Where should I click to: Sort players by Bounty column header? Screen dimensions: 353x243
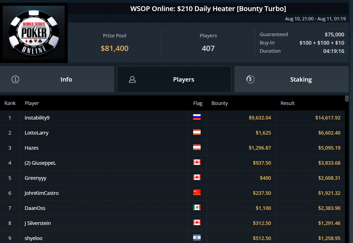[220, 103]
